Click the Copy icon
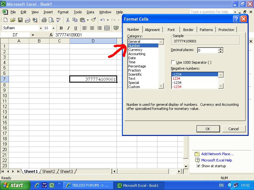This screenshot has width=254, height=190. click(75, 20)
